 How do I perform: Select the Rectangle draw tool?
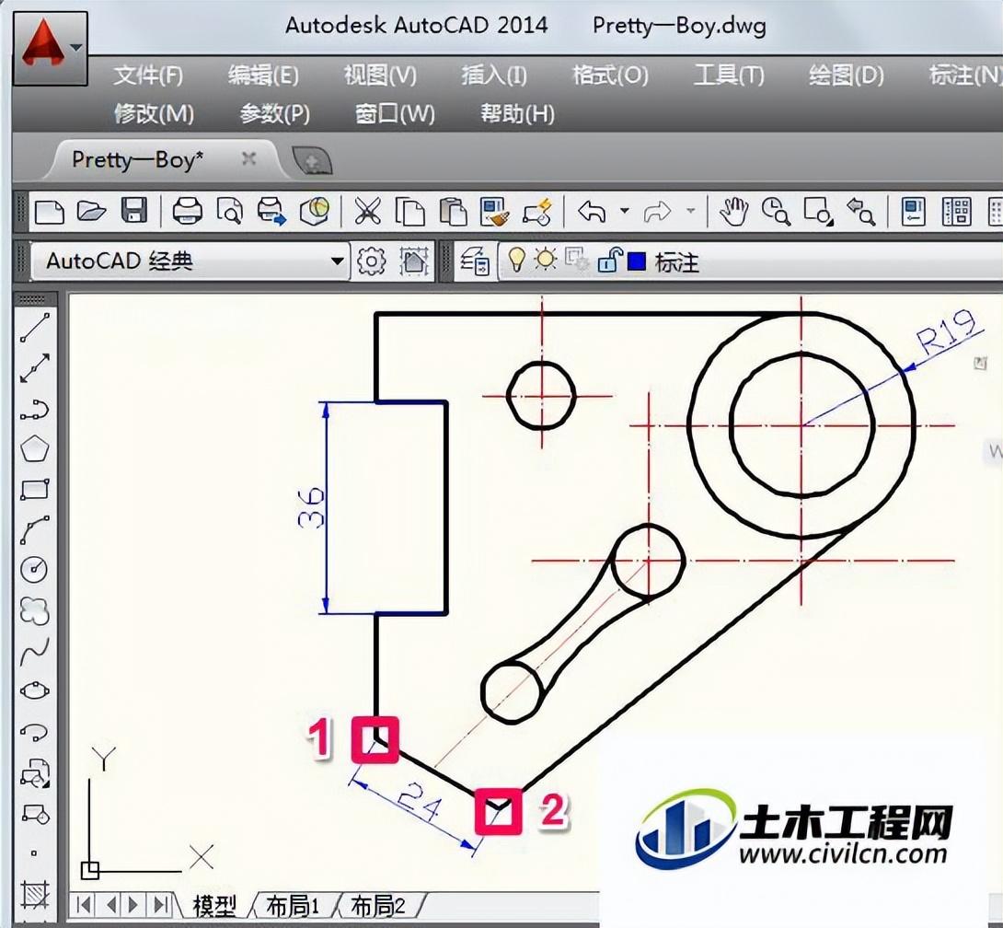click(x=34, y=489)
